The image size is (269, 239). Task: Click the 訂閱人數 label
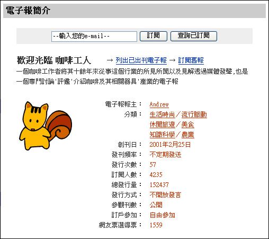[x=126, y=175]
